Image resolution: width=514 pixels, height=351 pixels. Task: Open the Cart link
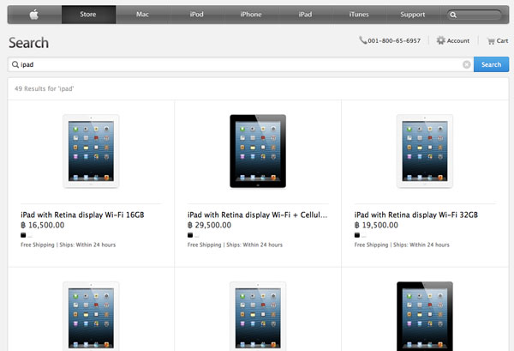[502, 40]
